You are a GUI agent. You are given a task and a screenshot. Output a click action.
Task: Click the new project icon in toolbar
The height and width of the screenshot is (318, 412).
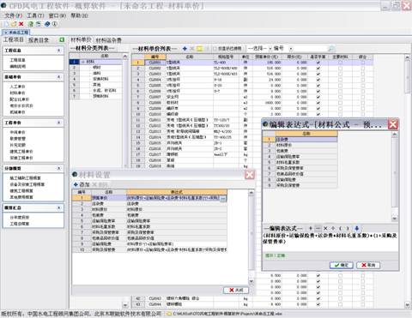(6, 24)
